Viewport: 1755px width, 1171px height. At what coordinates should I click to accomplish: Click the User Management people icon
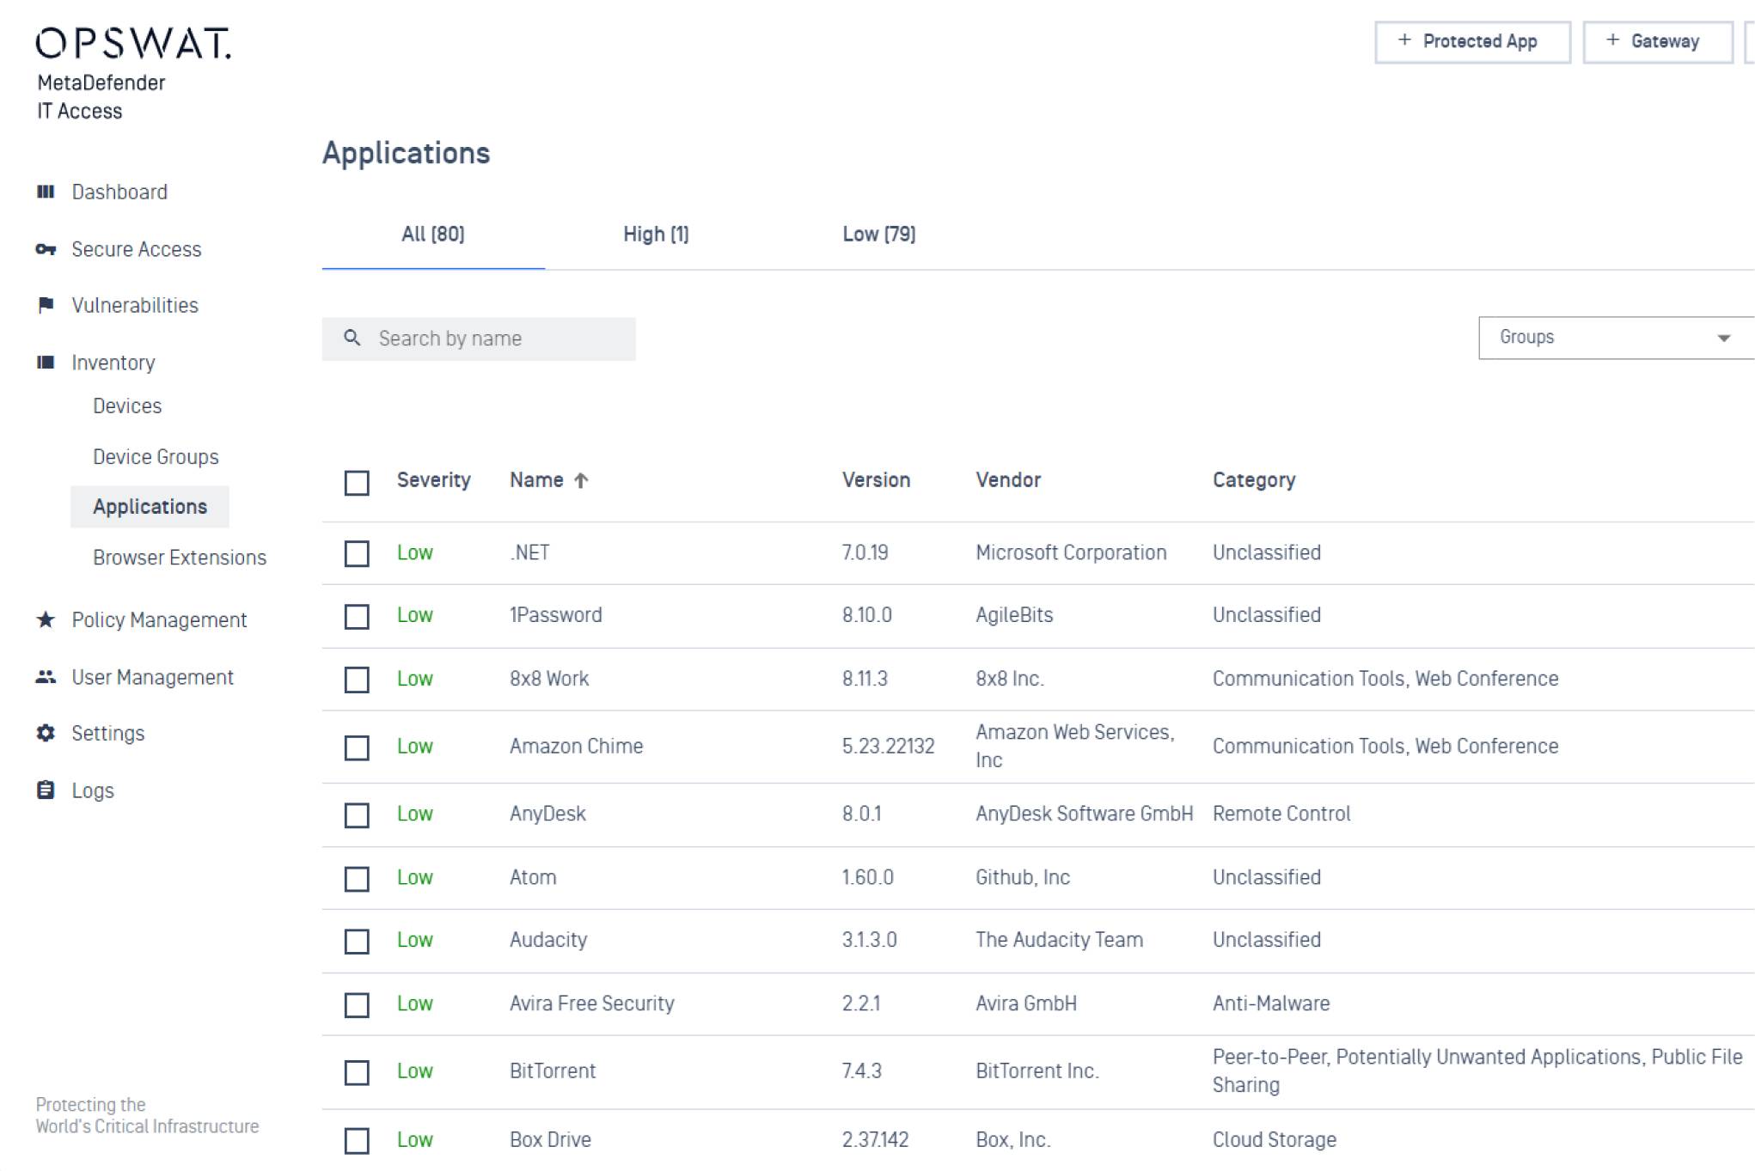point(46,677)
